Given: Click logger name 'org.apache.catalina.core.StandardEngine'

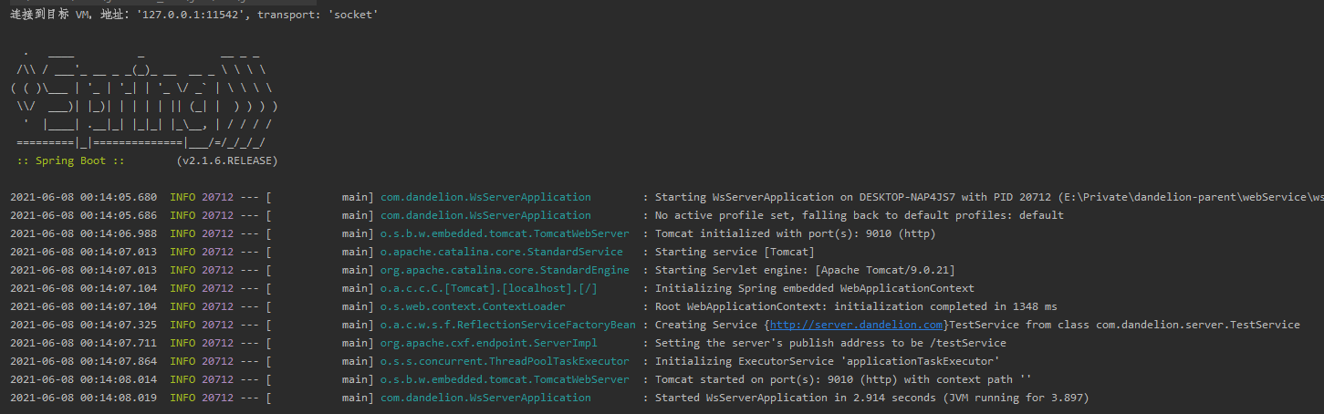Looking at the screenshot, I should 505,270.
